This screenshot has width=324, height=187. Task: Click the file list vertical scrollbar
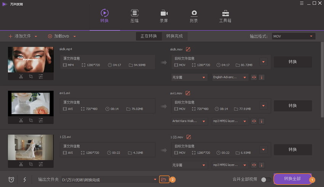322,79
